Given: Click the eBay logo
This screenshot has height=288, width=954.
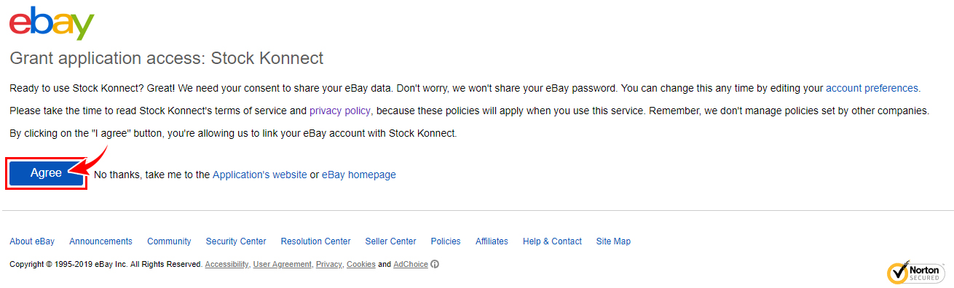Looking at the screenshot, I should (x=52, y=23).
